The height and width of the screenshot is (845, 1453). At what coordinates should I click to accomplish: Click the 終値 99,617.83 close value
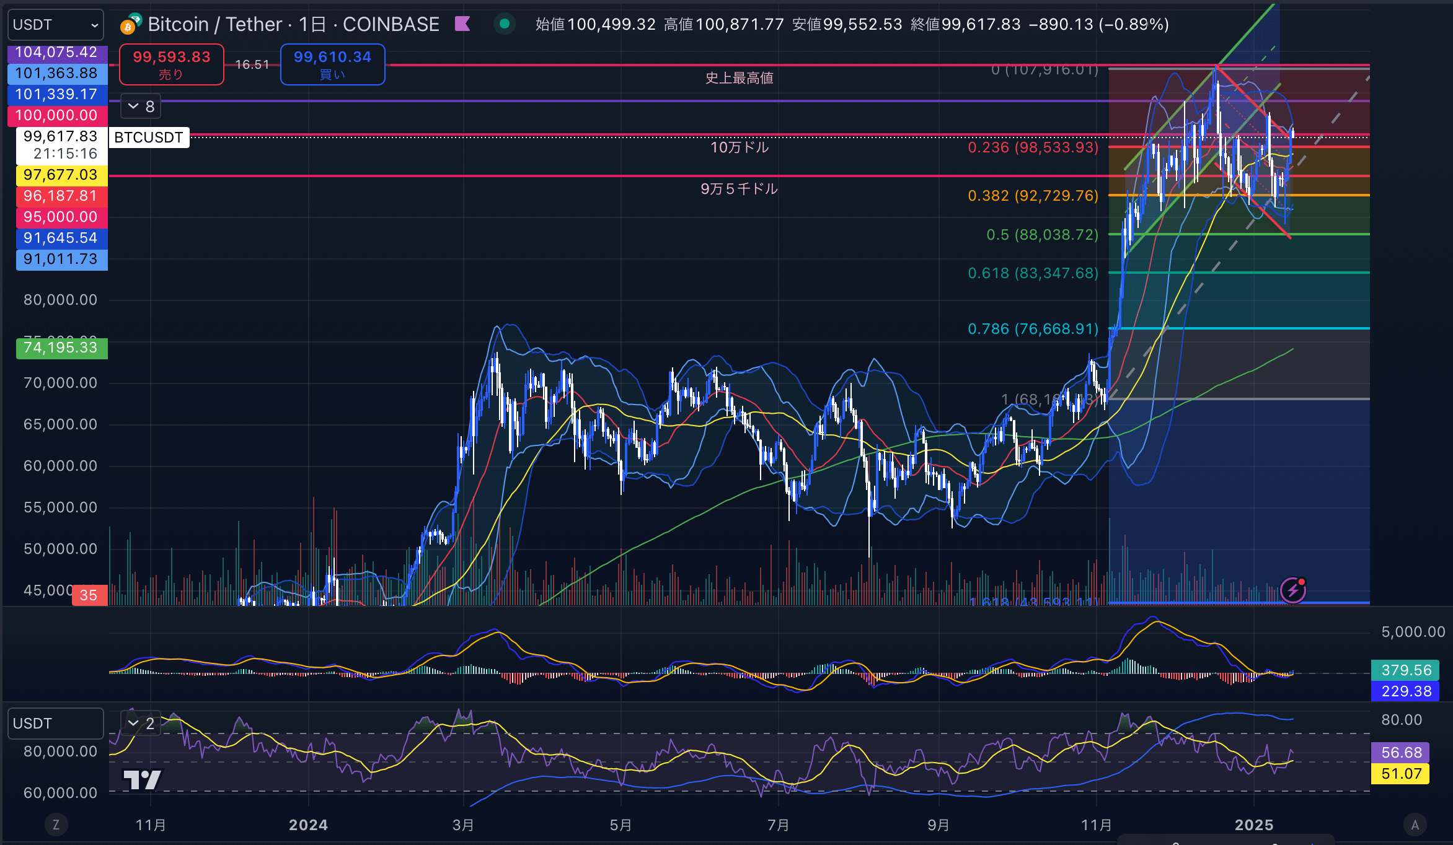(965, 24)
